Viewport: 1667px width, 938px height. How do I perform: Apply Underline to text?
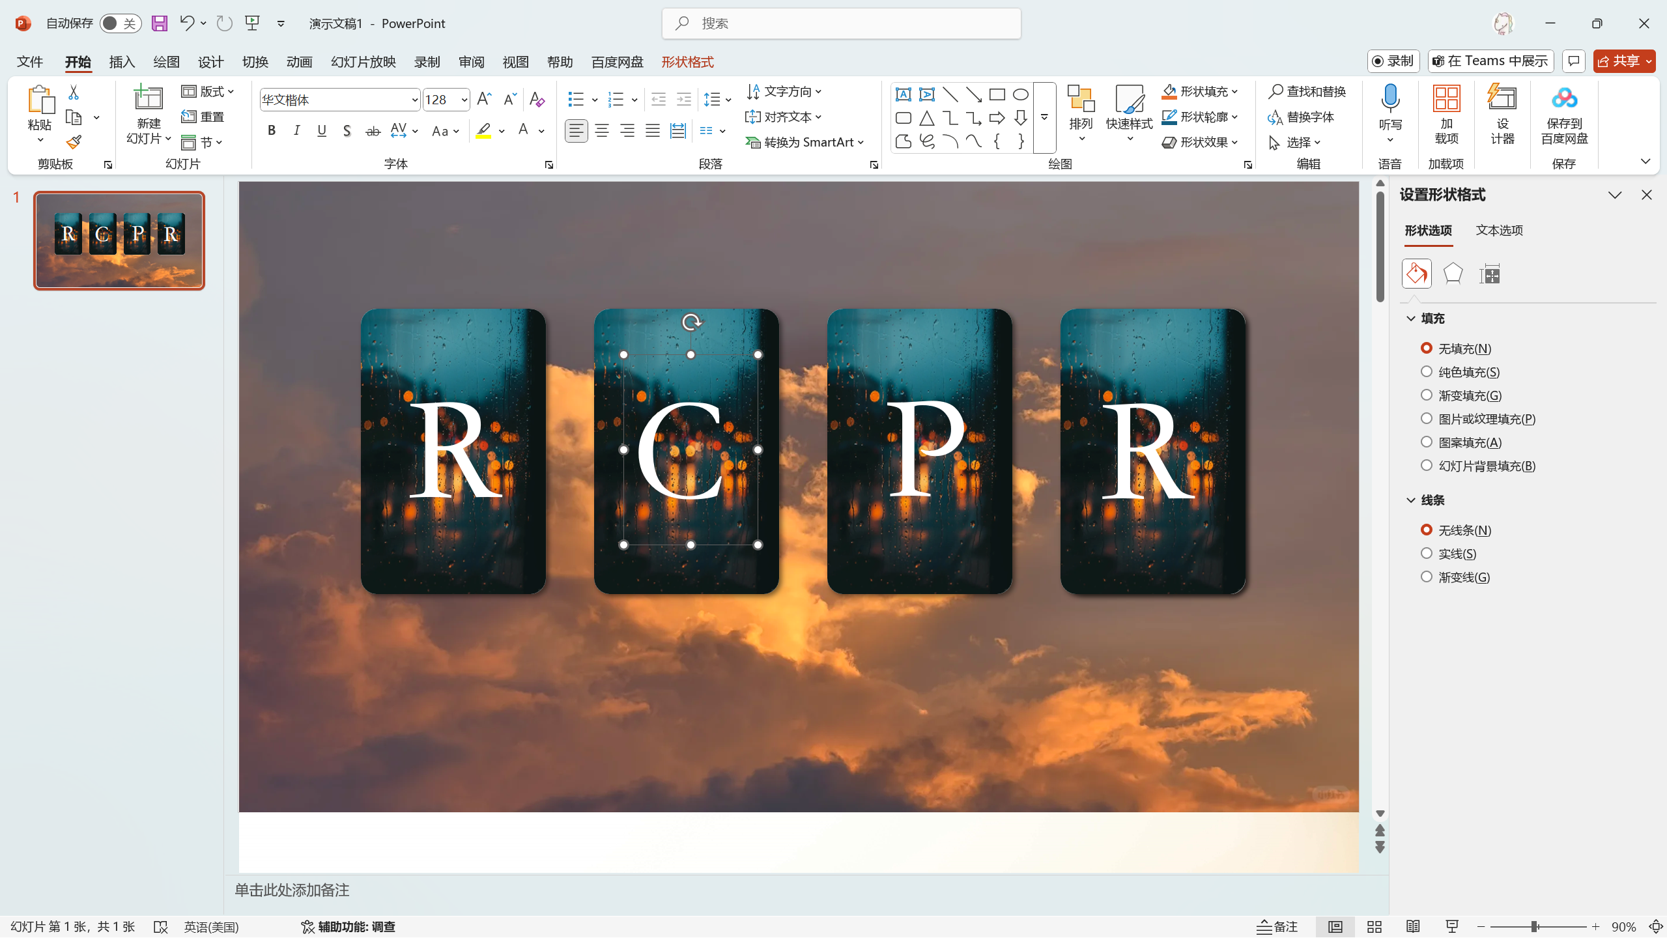pyautogui.click(x=322, y=131)
